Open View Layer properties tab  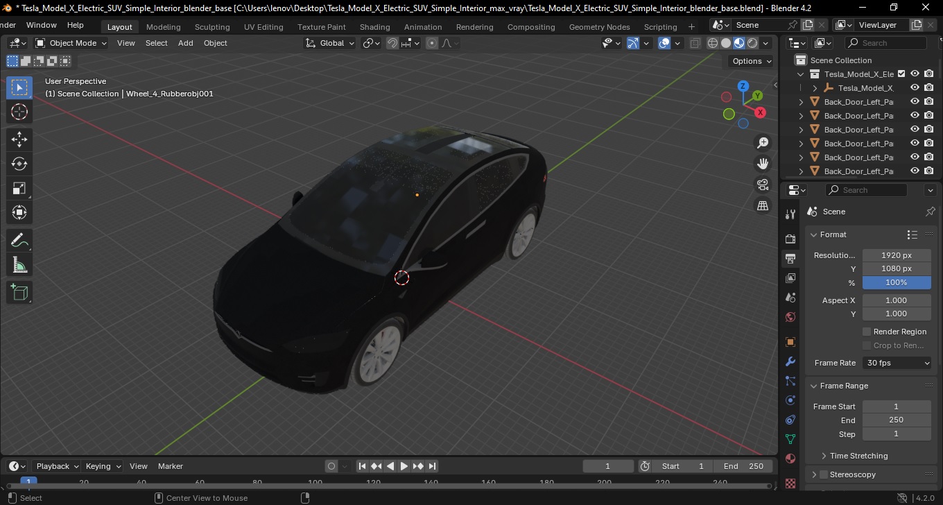point(790,278)
